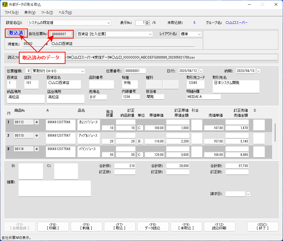283x241 pixels.
Task: Click the 合計数 field showing 37,730
Action: 237,166
